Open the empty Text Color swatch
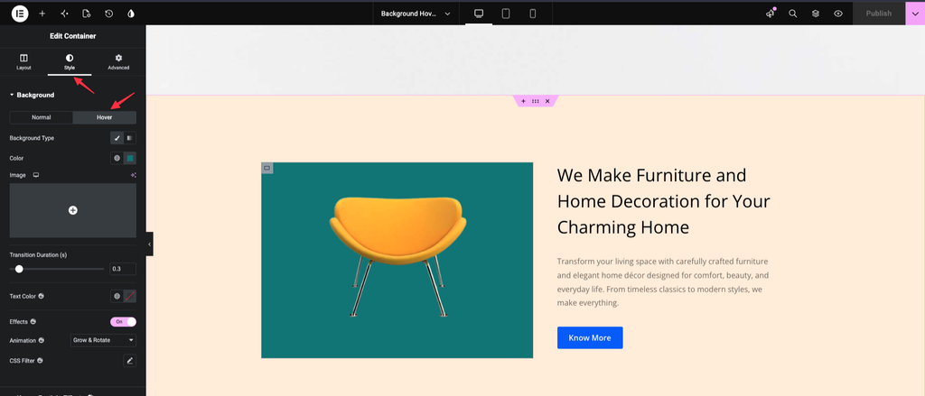Screen dimensions: 925x396 click(x=130, y=296)
